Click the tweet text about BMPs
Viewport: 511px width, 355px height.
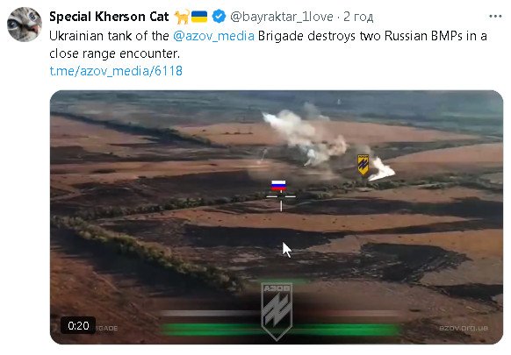tap(268, 45)
